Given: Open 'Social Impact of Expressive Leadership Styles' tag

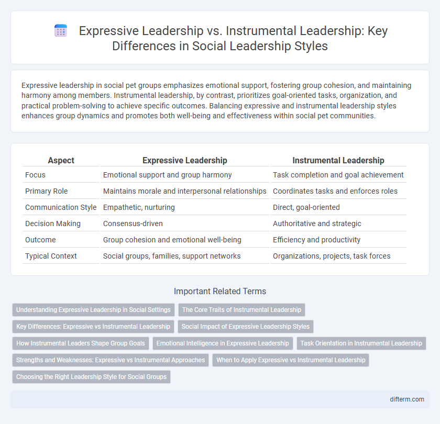Looking at the screenshot, I should pos(246,327).
